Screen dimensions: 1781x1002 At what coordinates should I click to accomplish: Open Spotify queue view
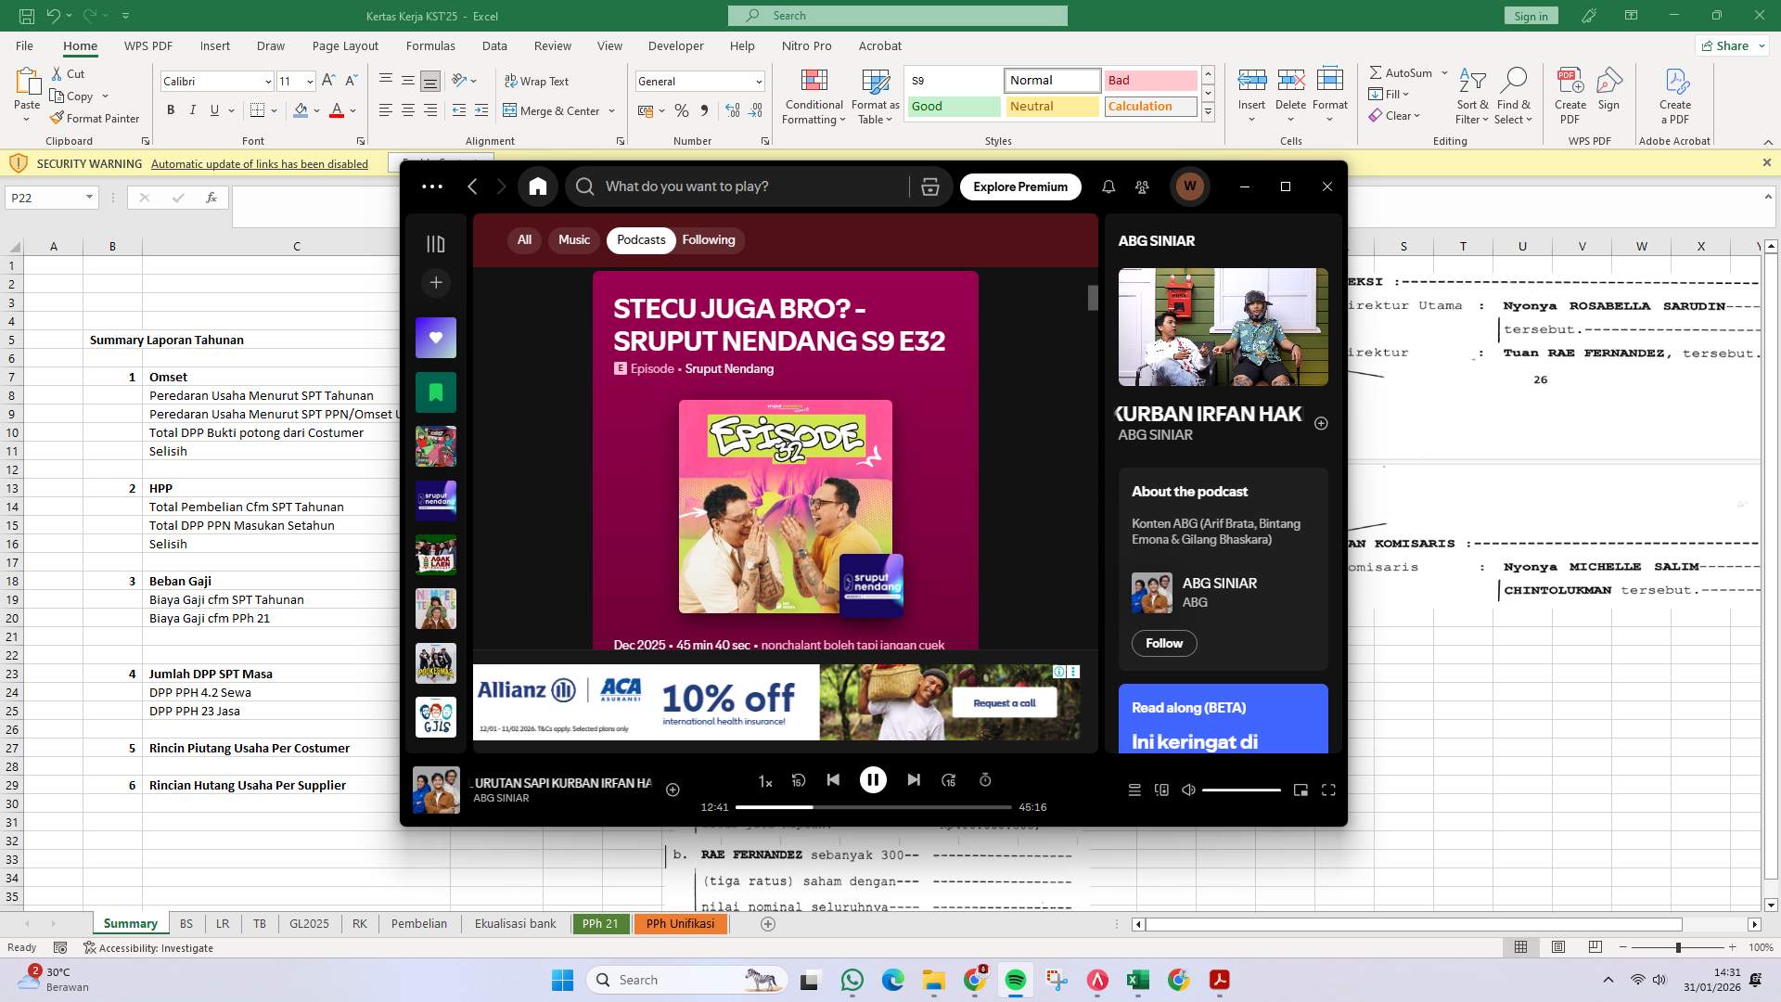click(x=1134, y=790)
